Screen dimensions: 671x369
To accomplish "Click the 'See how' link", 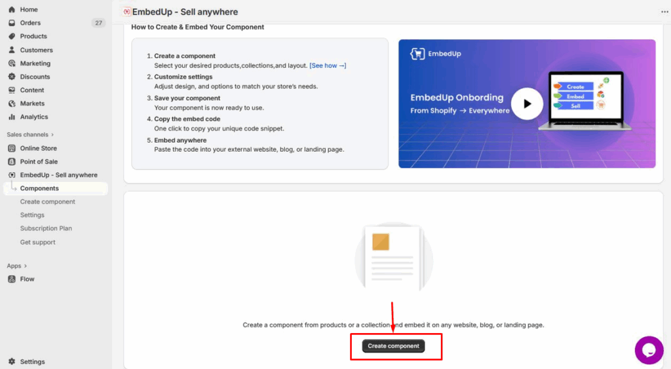I will pyautogui.click(x=328, y=65).
